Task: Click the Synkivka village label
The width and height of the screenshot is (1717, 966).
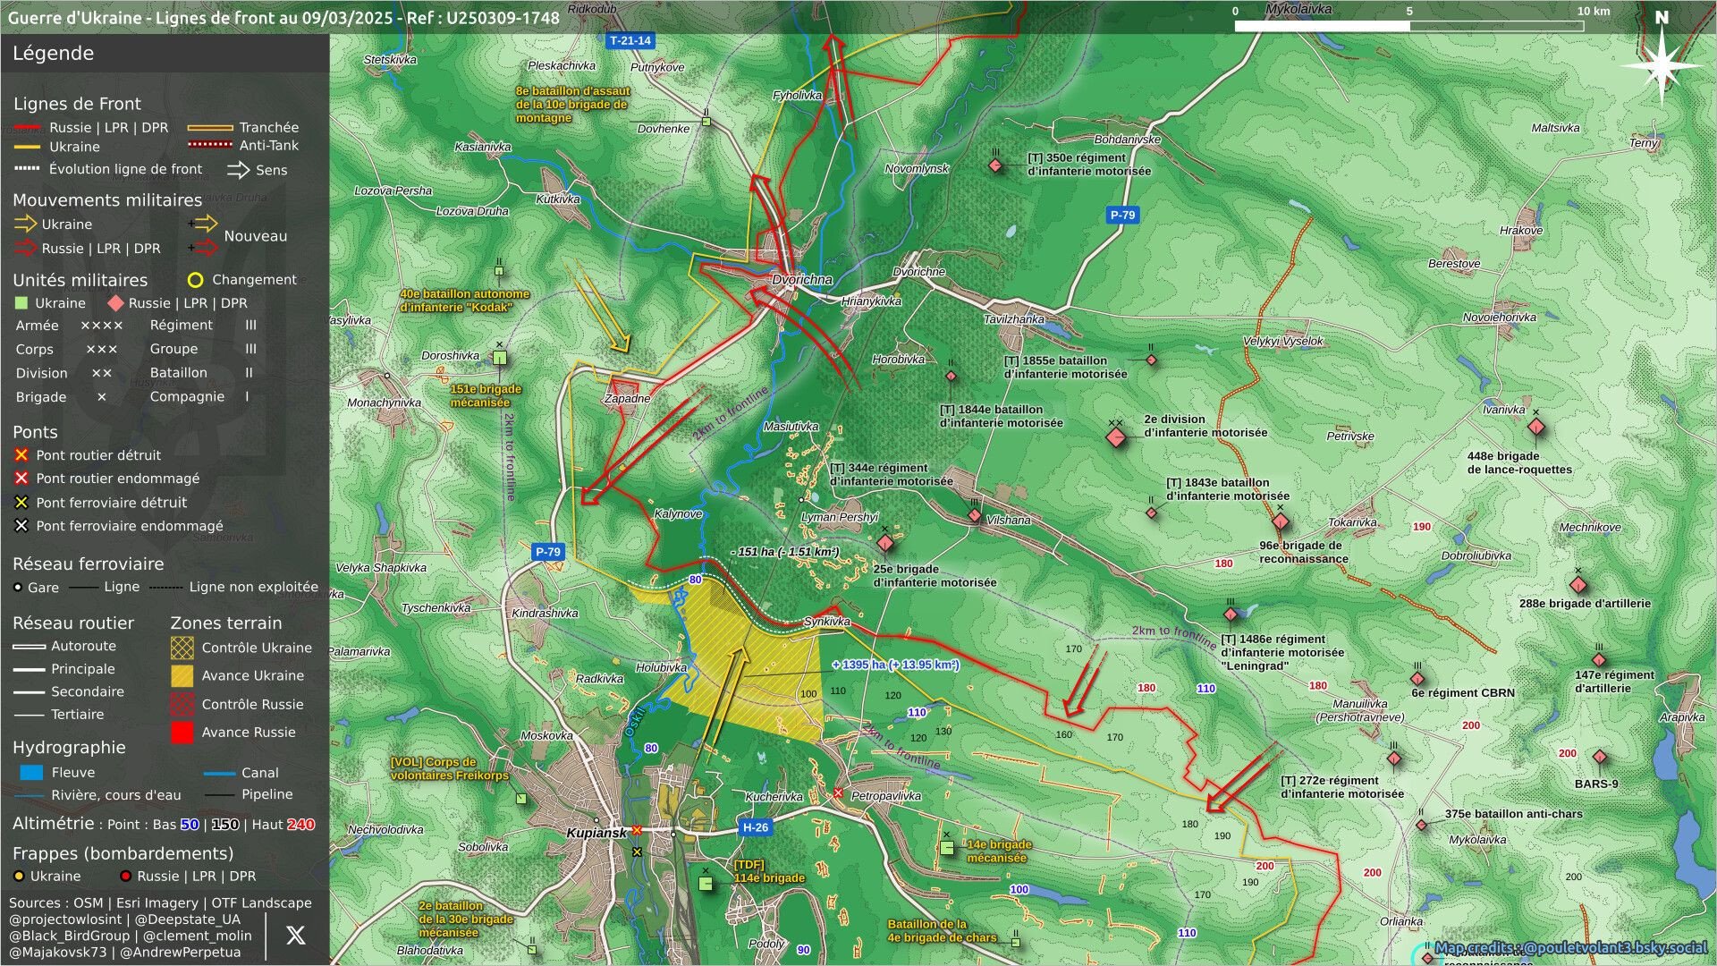Action: 827,622
